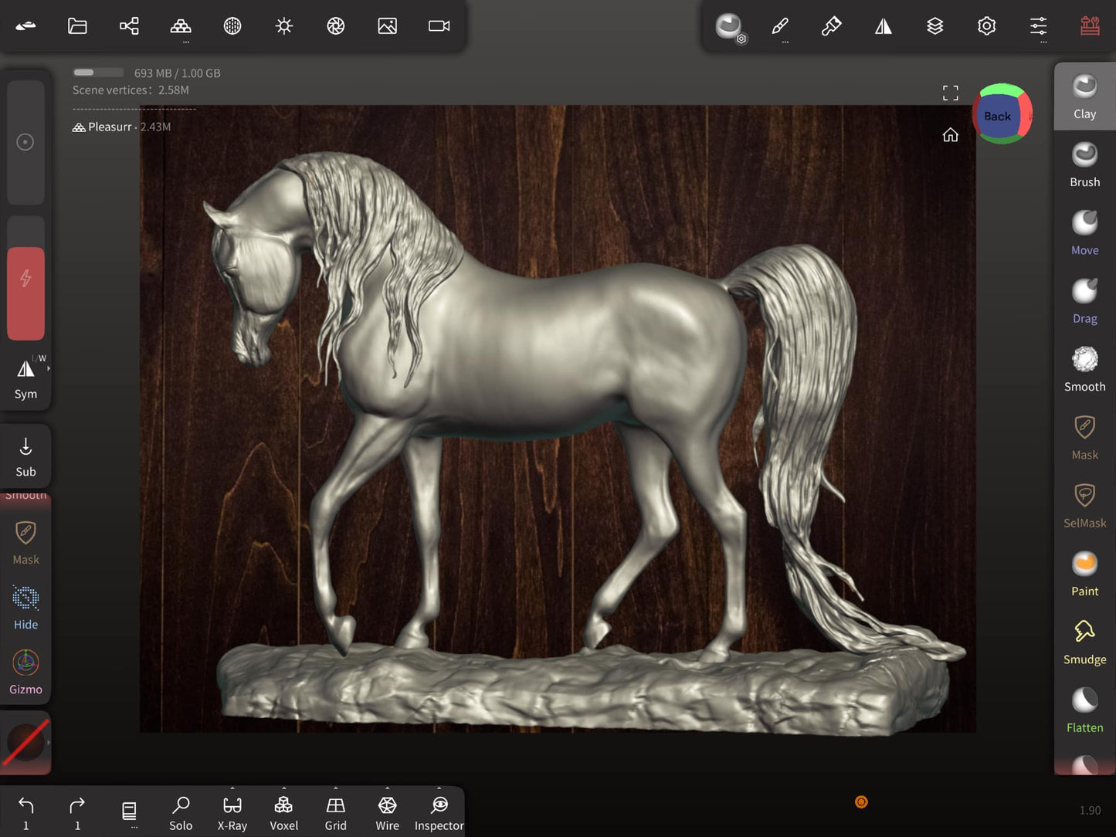This screenshot has height=837, width=1116.
Task: Reset view with the home button
Action: pos(951,135)
